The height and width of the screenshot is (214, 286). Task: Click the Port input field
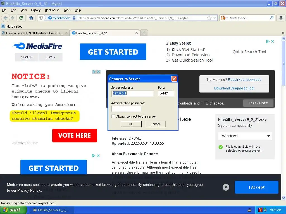166,93
